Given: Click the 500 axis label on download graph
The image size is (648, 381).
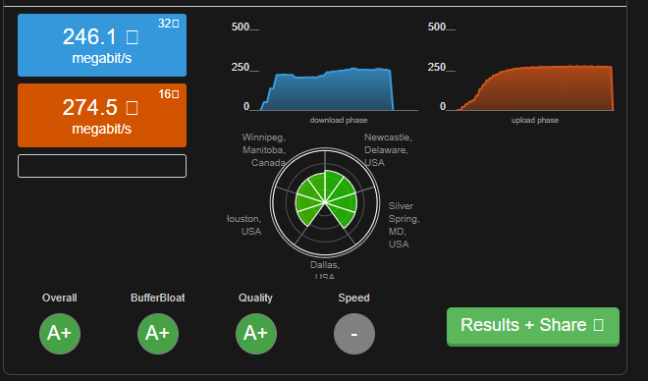Looking at the screenshot, I should pos(241,27).
